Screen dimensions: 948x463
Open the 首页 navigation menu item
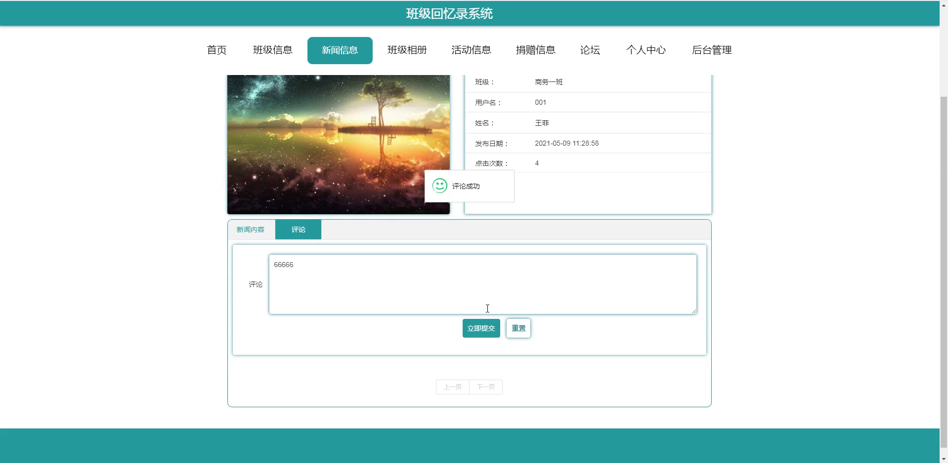coord(216,50)
